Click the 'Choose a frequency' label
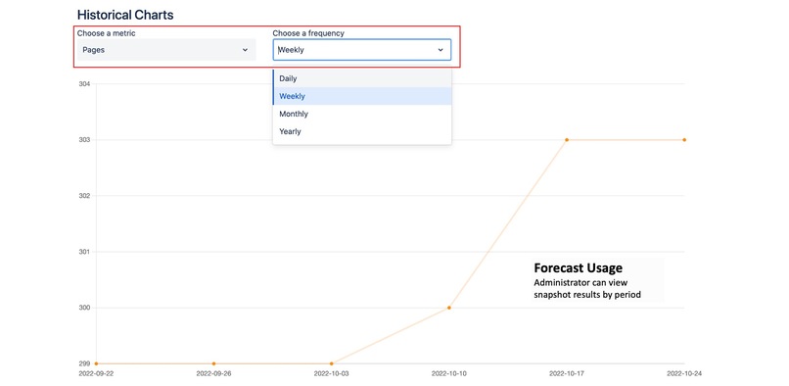 [308, 33]
